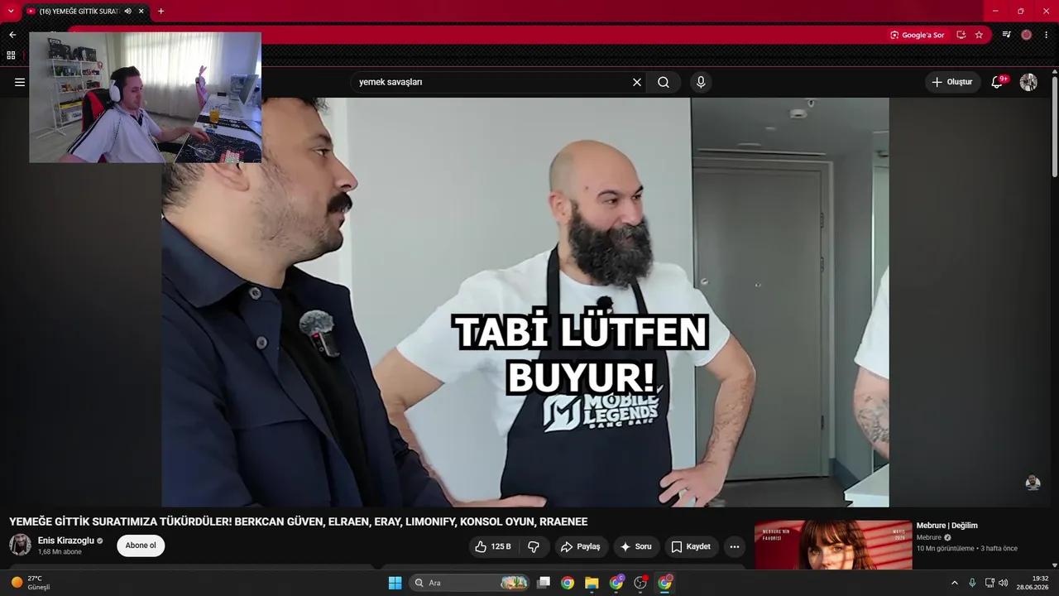Open volume control in system tray
Screen dimensions: 1059x596
tap(1004, 583)
